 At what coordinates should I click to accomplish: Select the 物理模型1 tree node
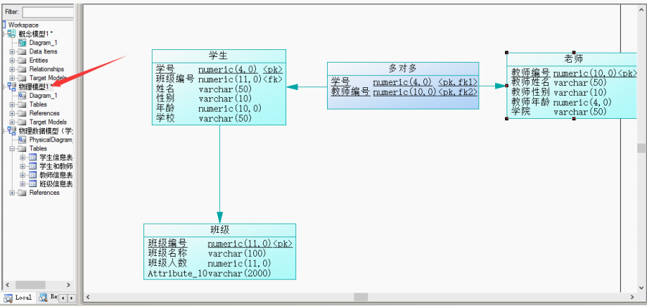coord(35,87)
